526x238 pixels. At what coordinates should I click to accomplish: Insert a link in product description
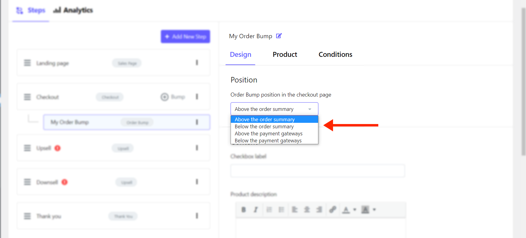coord(333,210)
